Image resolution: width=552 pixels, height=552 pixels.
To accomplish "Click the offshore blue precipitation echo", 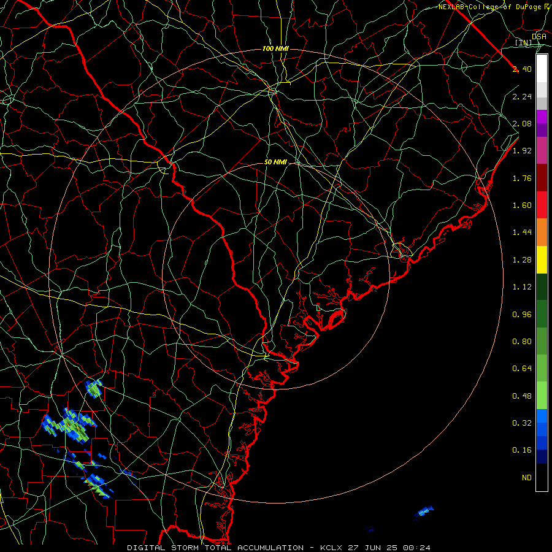I will click(x=424, y=511).
